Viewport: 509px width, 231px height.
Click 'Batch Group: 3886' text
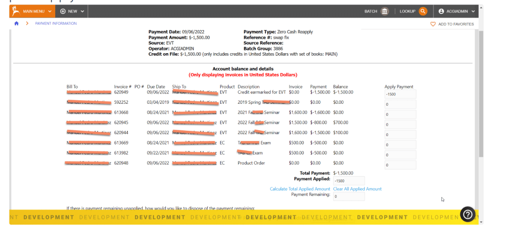(x=263, y=49)
